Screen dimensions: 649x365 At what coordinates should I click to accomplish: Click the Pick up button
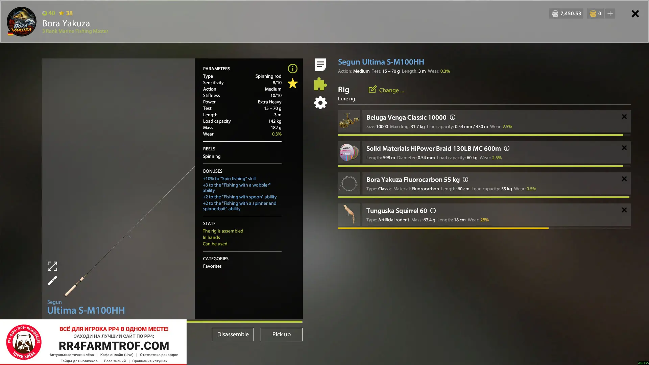[x=282, y=335]
